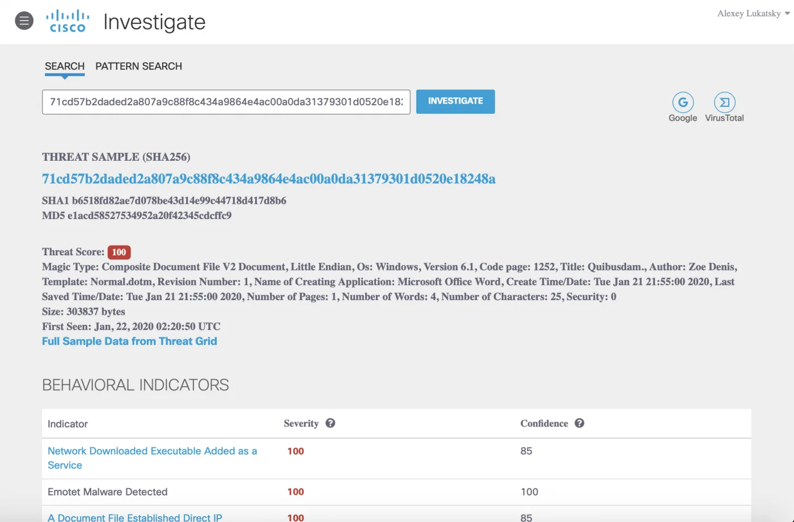
Task: Click severity 100 for Emotet Malware Detected
Action: click(295, 492)
